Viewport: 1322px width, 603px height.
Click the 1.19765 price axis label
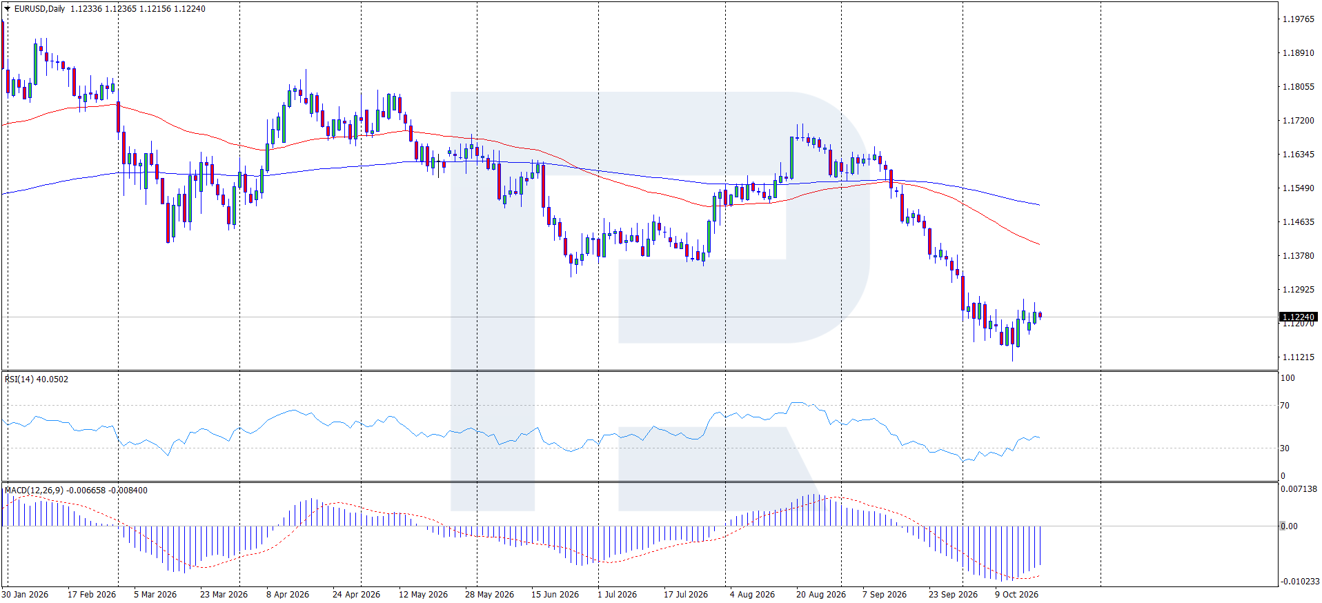click(1298, 19)
